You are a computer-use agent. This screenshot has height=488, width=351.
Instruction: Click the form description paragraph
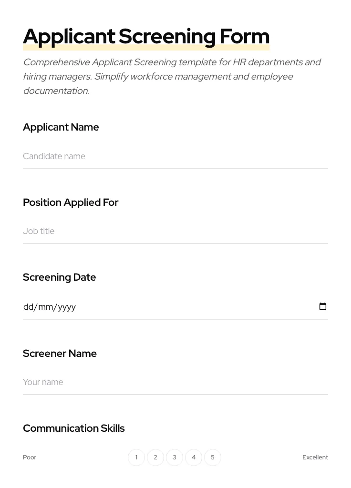(x=172, y=76)
